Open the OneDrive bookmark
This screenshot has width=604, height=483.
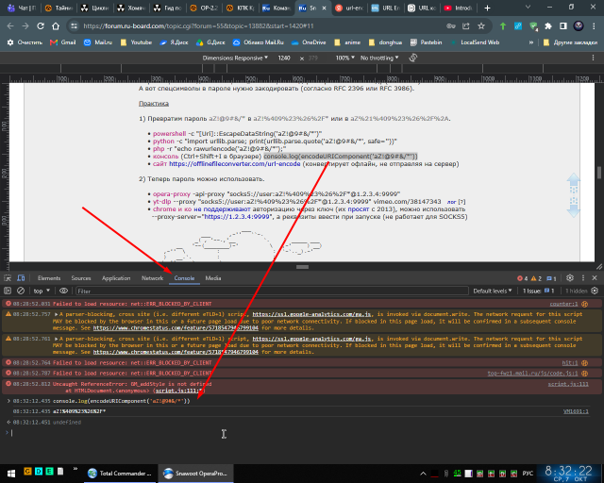coord(309,42)
